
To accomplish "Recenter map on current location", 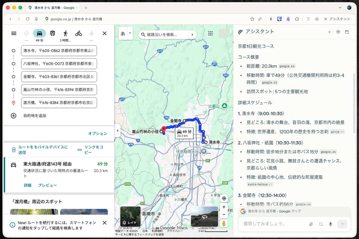I will [x=224, y=199].
